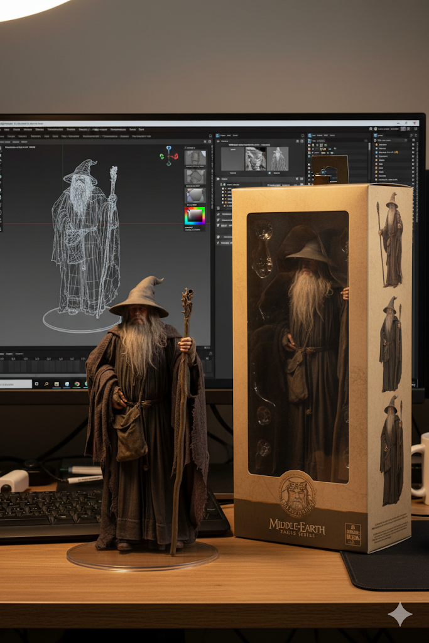This screenshot has width=429, height=643.
Task: Select the top material preview beside viewport
Action: coord(195,158)
